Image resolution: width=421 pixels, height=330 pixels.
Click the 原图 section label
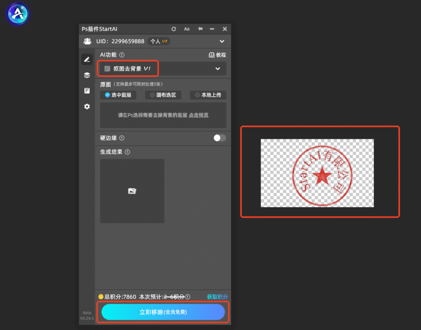[x=105, y=85]
